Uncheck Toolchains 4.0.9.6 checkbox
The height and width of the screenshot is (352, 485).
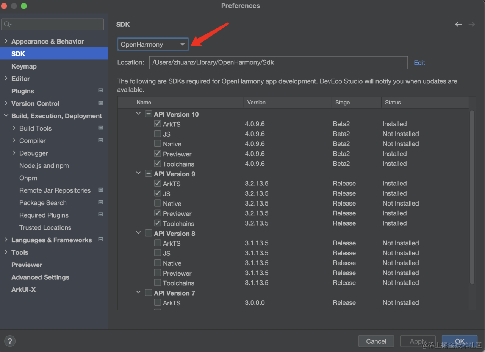[x=158, y=164]
